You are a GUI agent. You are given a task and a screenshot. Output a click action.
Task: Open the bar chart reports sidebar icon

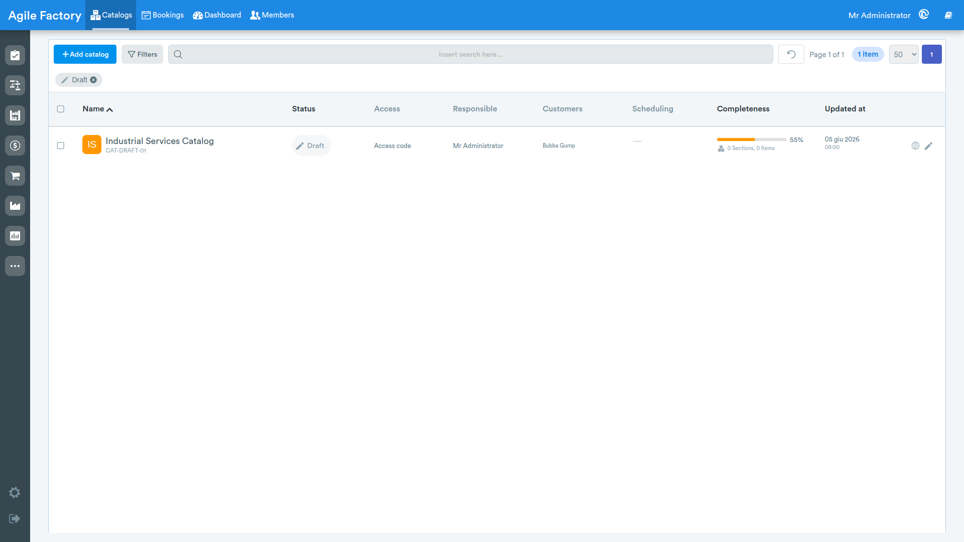(x=15, y=236)
